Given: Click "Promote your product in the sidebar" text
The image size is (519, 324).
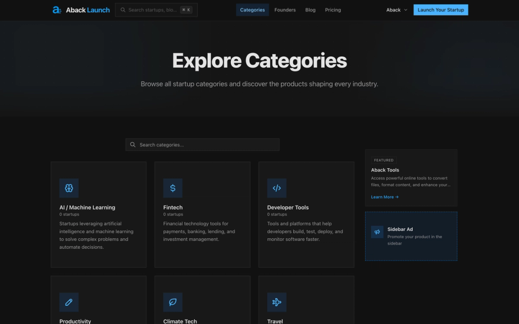Looking at the screenshot, I should (x=414, y=240).
